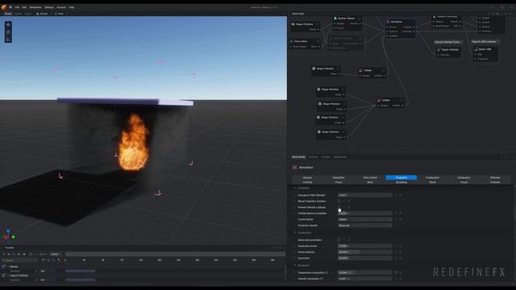Click the top-left Shape Primitive node icon
This screenshot has height=290, width=516.
click(x=293, y=24)
